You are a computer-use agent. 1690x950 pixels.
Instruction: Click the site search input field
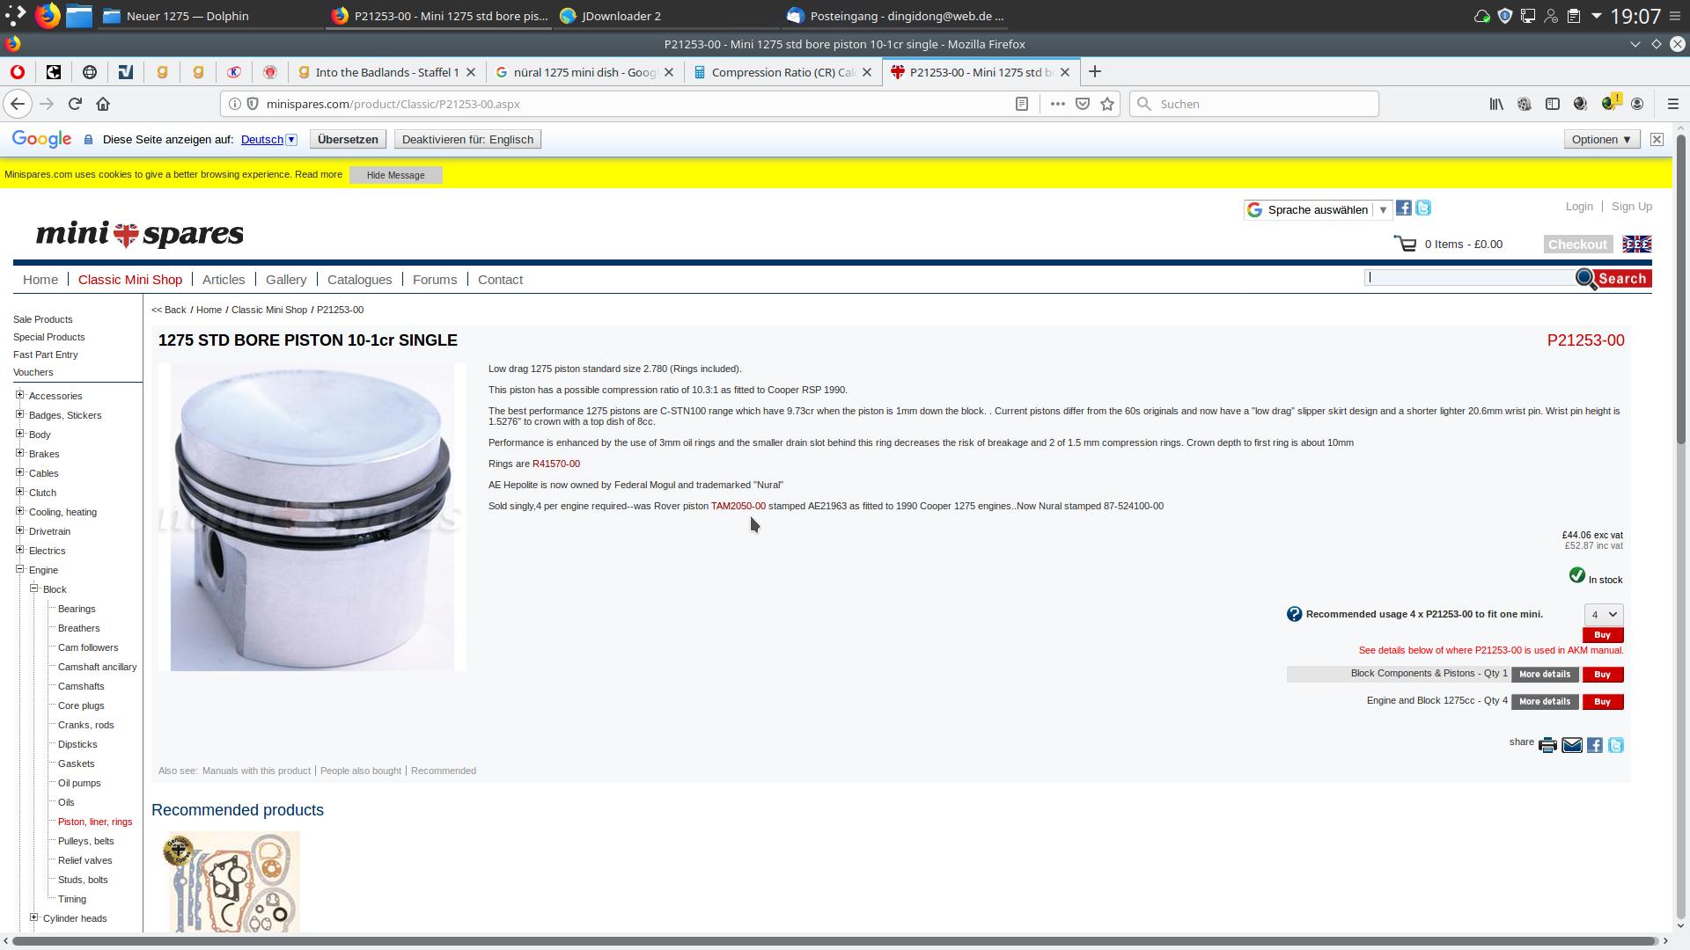click(x=1470, y=278)
